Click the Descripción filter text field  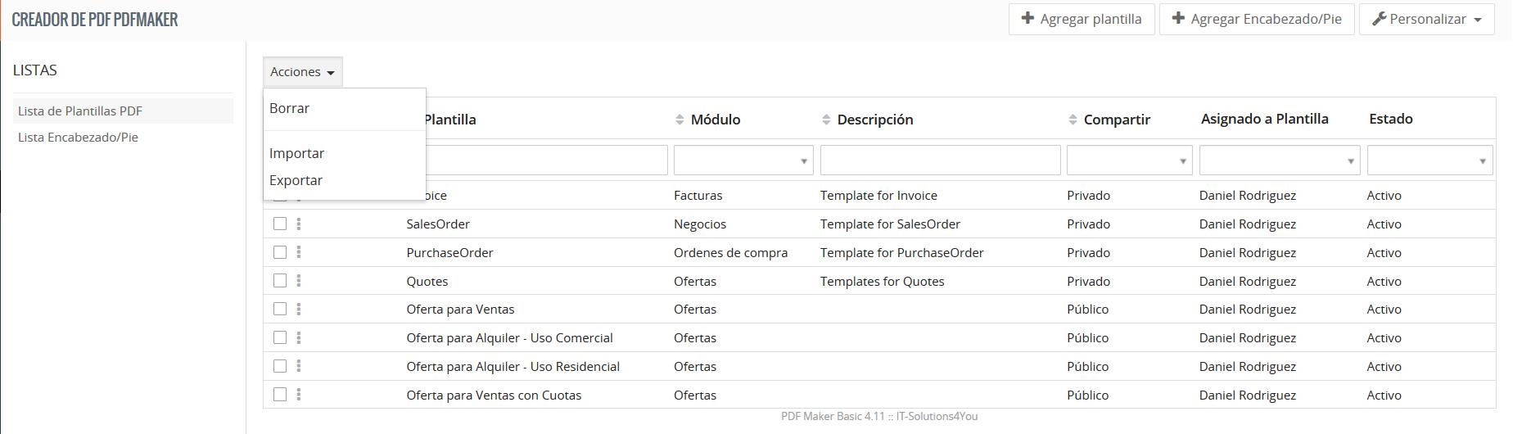(940, 160)
